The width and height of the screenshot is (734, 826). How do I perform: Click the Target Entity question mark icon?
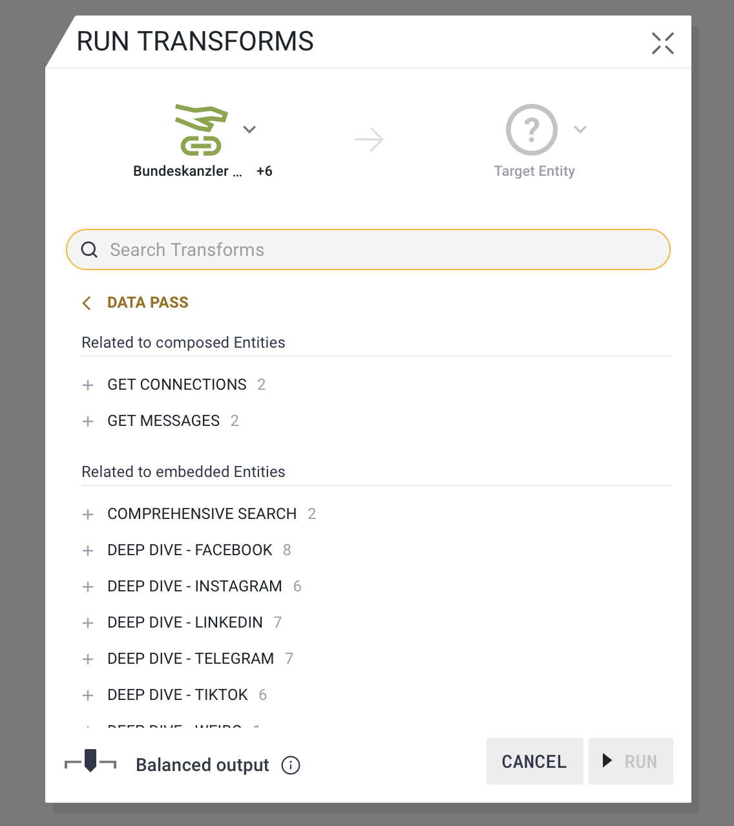click(531, 130)
